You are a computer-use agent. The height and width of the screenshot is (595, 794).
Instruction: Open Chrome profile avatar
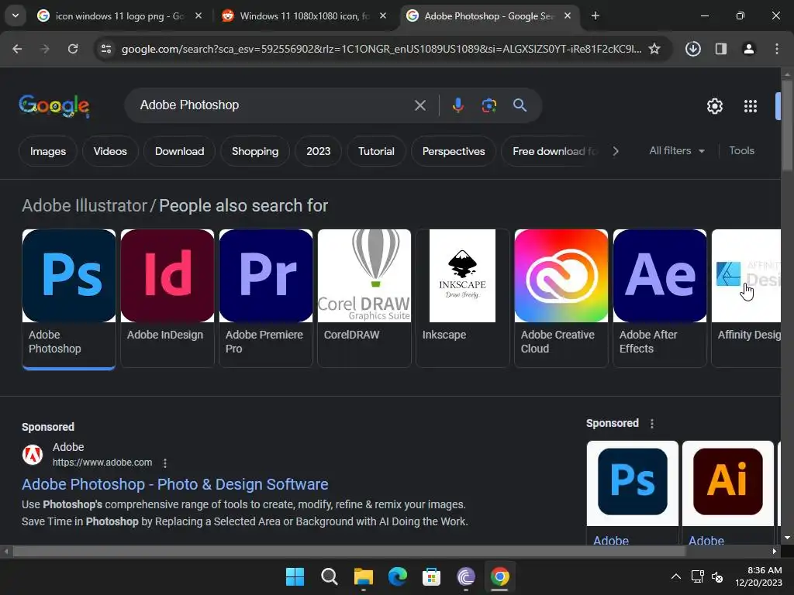(748, 49)
